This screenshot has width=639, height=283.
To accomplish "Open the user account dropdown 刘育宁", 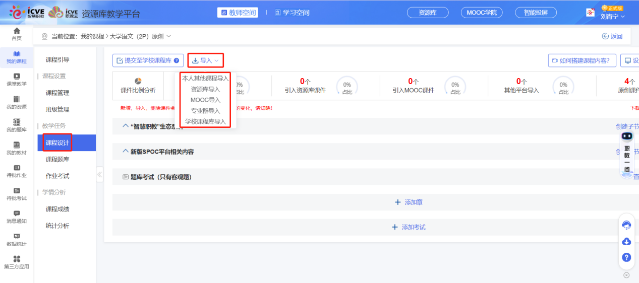I will coord(612,16).
